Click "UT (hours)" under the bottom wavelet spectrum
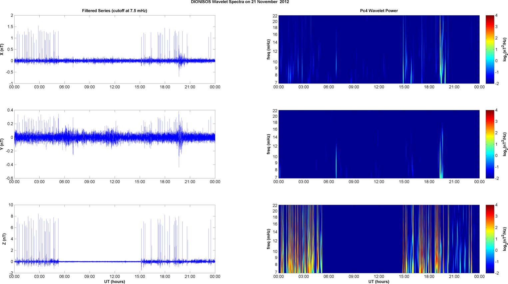The height and width of the screenshot is (284, 508). point(379,281)
